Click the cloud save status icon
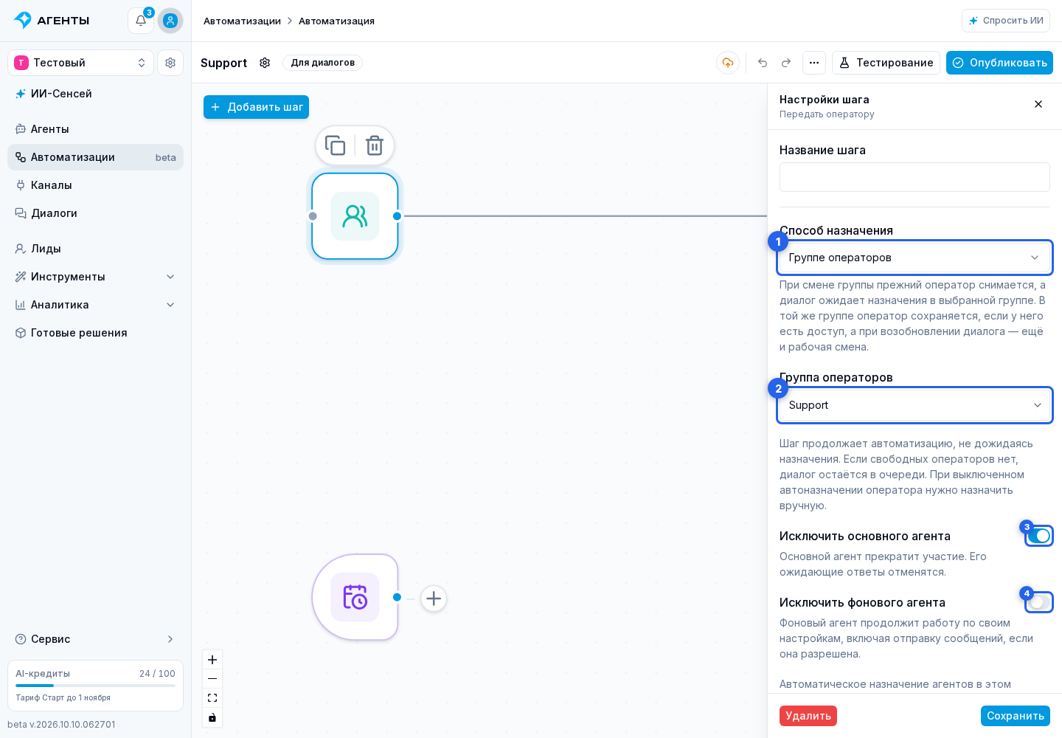 click(x=728, y=63)
